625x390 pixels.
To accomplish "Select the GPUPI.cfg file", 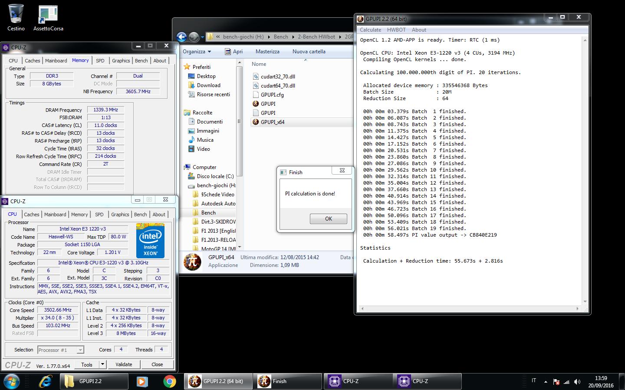I will [x=272, y=94].
